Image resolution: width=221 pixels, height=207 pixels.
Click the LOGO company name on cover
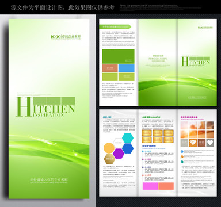click(x=66, y=37)
